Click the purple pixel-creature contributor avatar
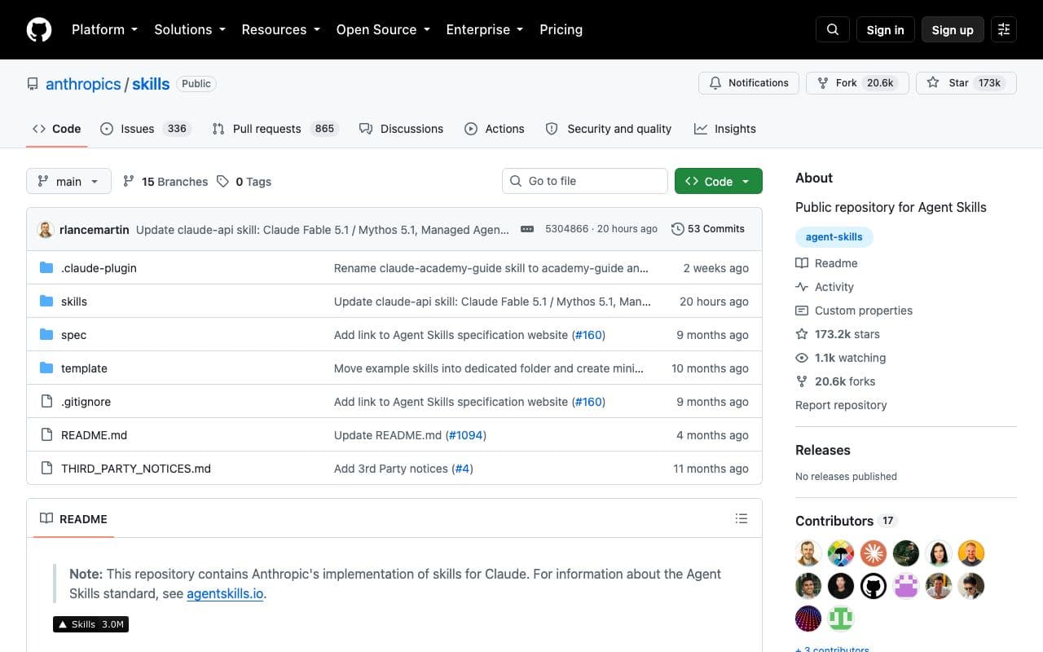 [906, 586]
